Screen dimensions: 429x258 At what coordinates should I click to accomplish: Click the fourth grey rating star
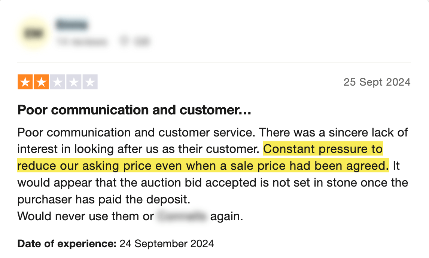pyautogui.click(x=73, y=82)
